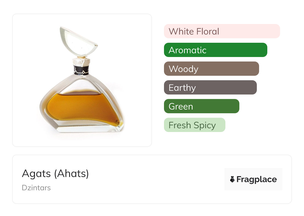Click the 'Woody' text label
304x216 pixels.
coord(183,69)
